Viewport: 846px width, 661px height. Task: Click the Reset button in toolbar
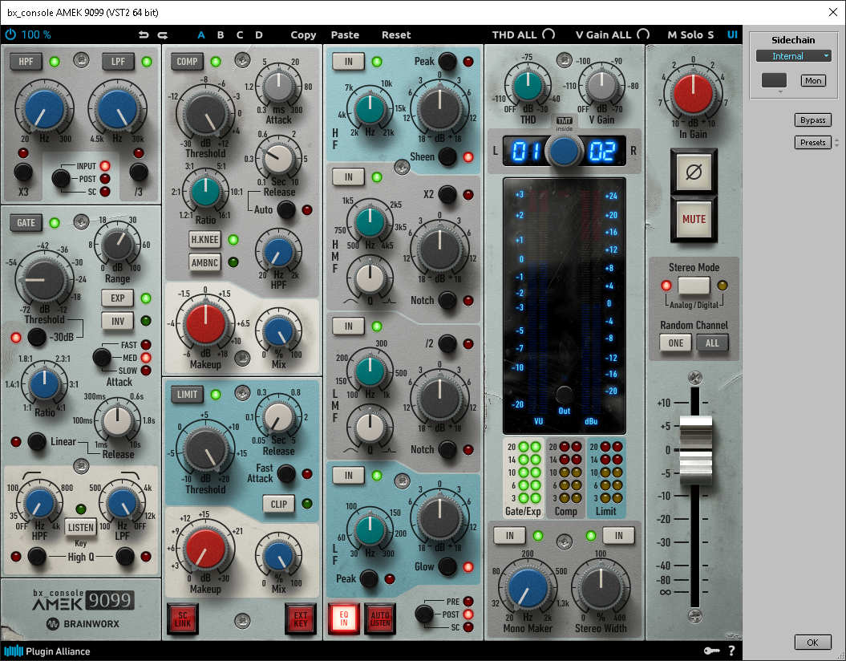(x=396, y=34)
